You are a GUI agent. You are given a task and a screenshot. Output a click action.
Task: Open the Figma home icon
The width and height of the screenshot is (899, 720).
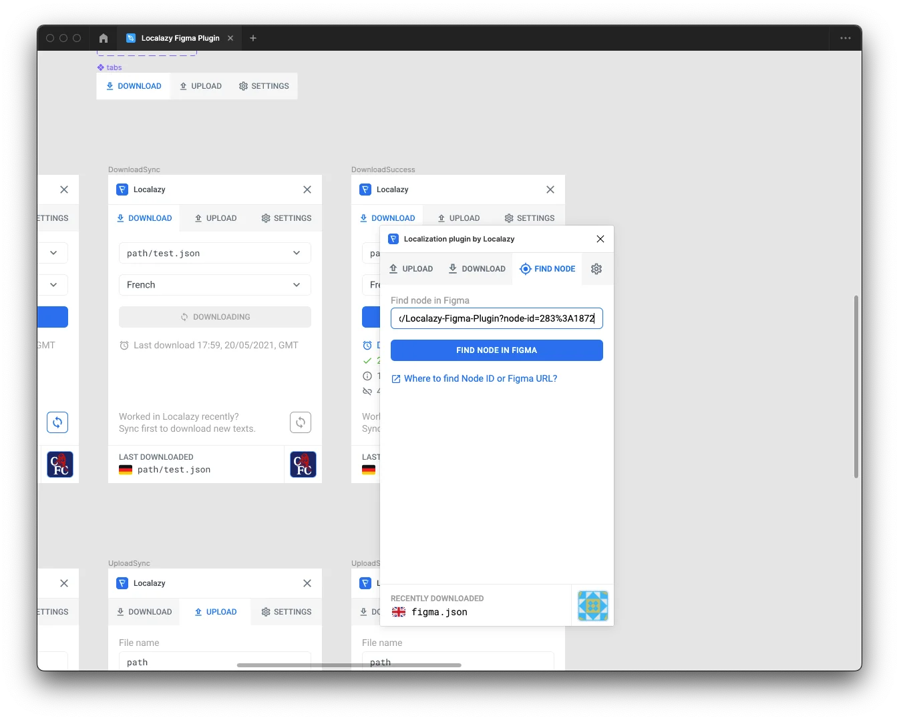[104, 38]
